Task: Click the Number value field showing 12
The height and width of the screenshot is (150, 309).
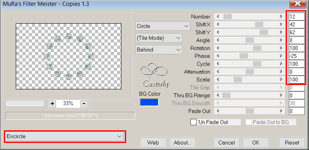Action: tap(296, 17)
